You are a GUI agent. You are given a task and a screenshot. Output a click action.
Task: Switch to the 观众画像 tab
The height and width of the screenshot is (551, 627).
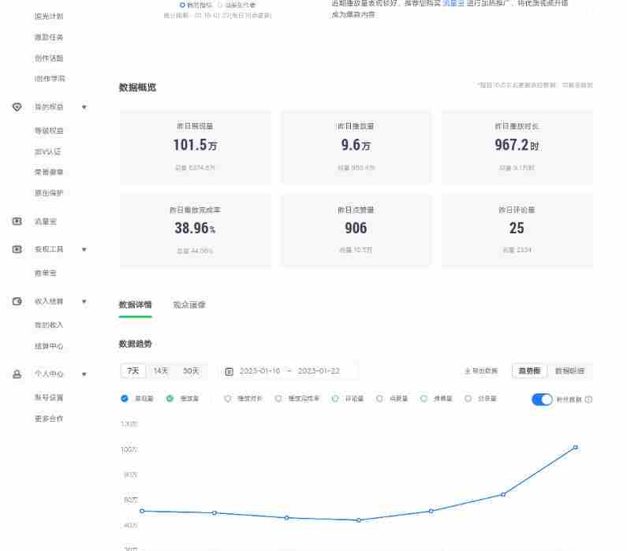pos(189,305)
